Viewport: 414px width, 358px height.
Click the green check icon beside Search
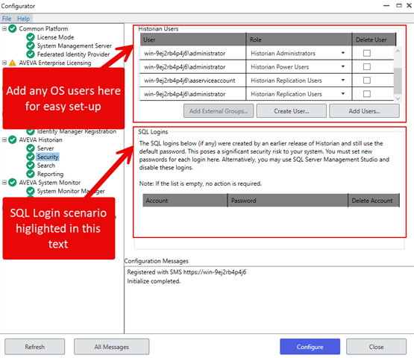point(31,166)
